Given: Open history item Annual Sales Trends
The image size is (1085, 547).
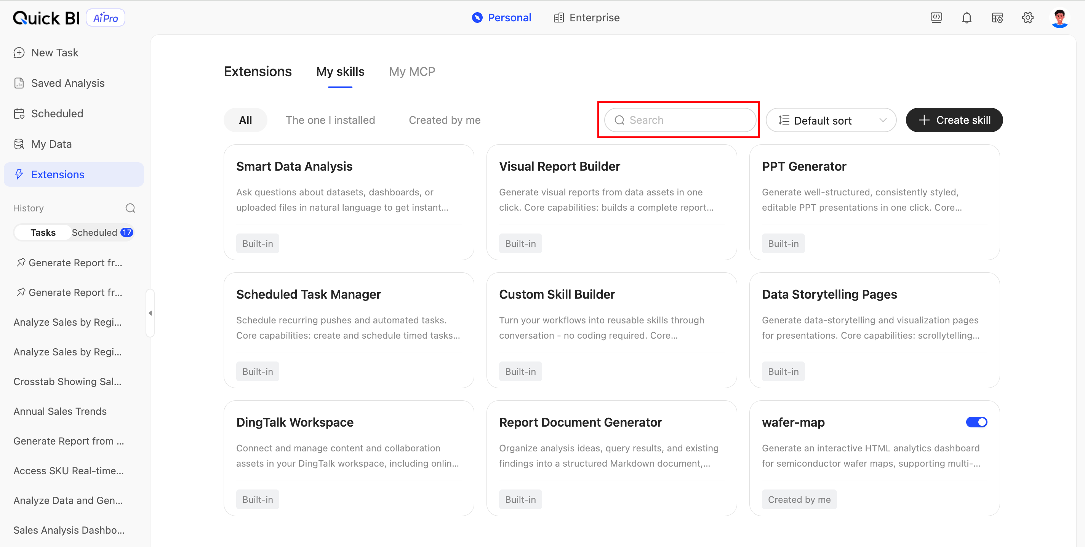Looking at the screenshot, I should (60, 411).
